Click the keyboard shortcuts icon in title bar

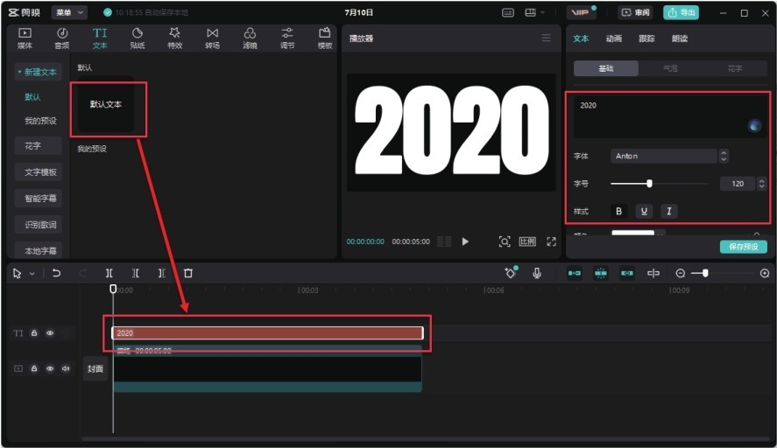click(x=508, y=13)
